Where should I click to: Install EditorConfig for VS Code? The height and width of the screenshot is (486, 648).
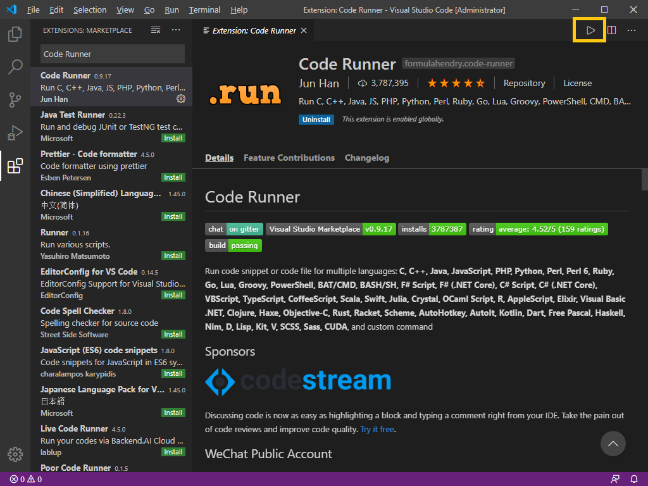(x=173, y=295)
